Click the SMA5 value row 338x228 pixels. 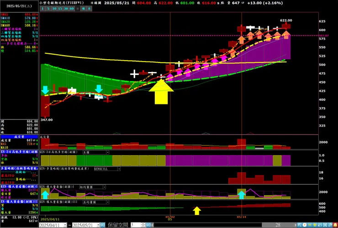click(x=19, y=15)
